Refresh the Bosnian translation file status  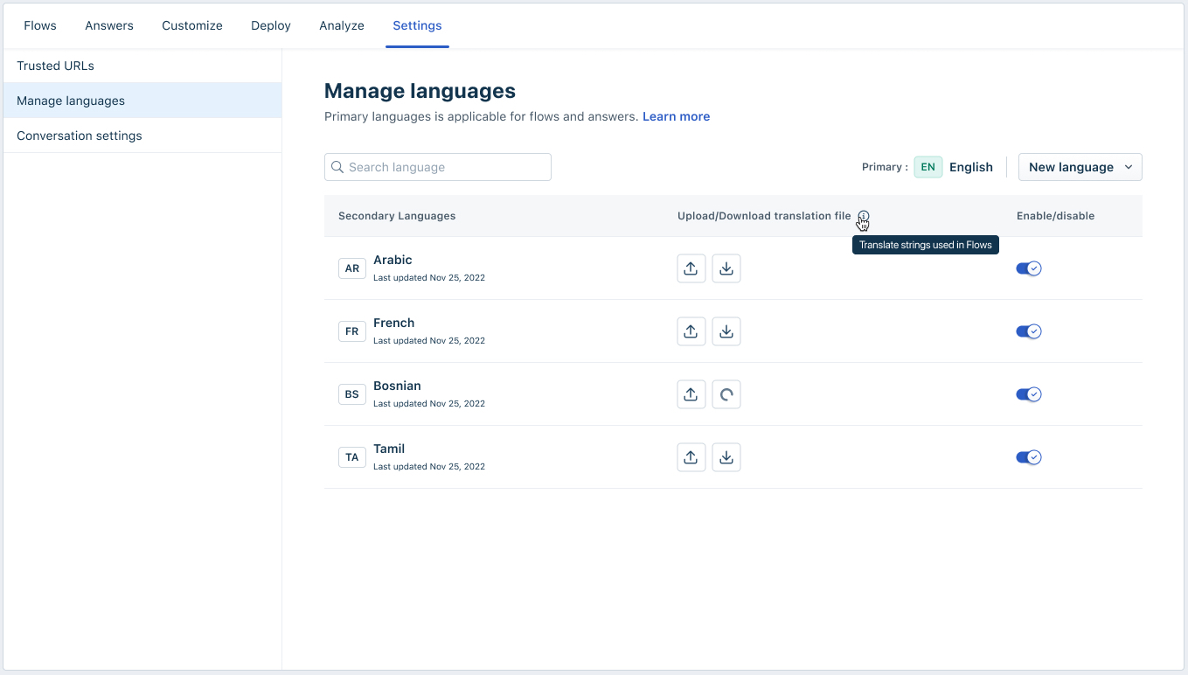pyautogui.click(x=726, y=394)
